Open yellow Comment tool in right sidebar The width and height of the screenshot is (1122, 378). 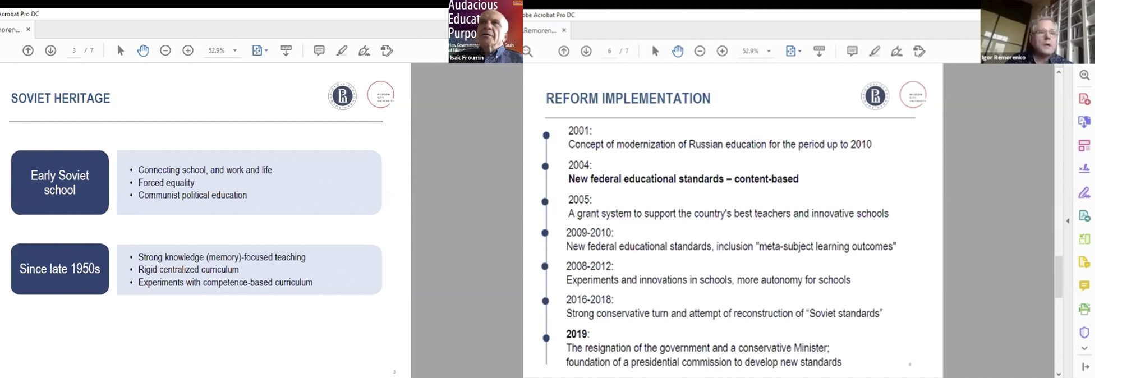pyautogui.click(x=1084, y=286)
